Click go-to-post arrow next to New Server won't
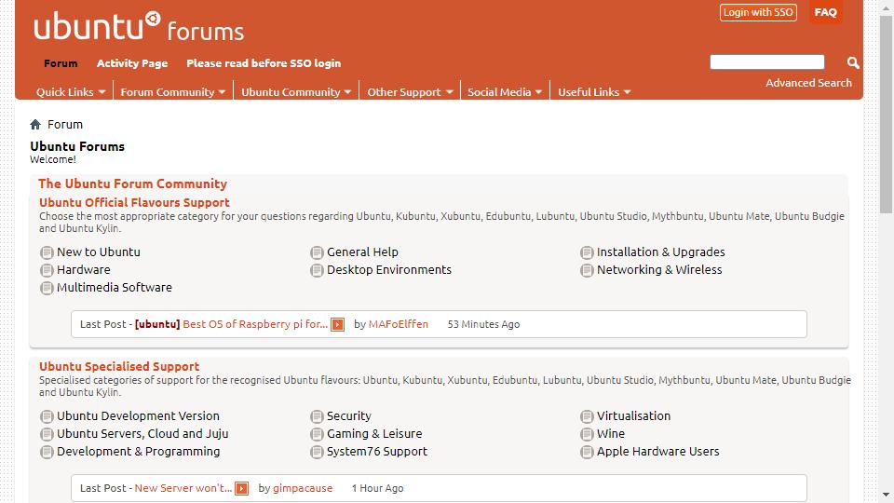 [x=242, y=488]
